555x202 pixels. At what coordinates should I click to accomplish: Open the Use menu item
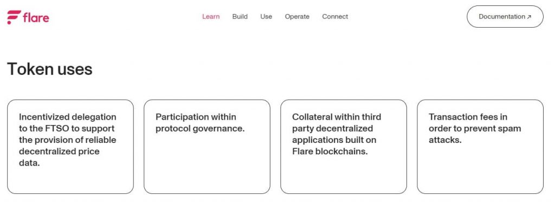click(266, 17)
